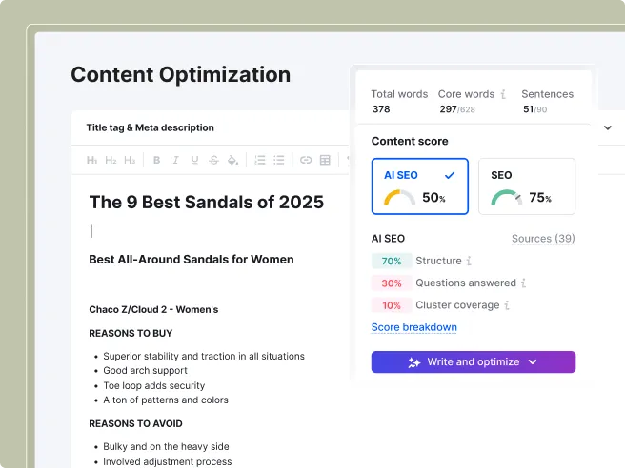Toggle underline text formatting

point(194,160)
